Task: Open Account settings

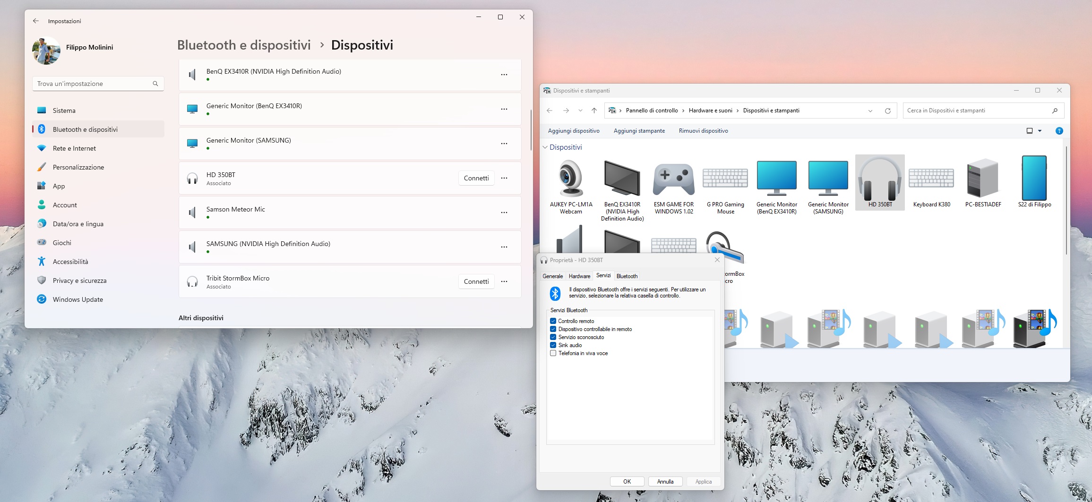Action: tap(98, 205)
